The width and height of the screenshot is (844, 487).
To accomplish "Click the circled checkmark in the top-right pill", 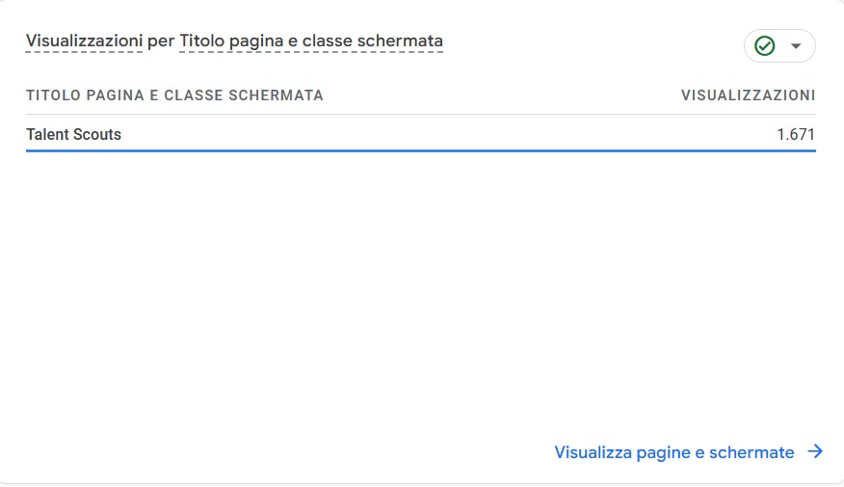I will [x=765, y=46].
